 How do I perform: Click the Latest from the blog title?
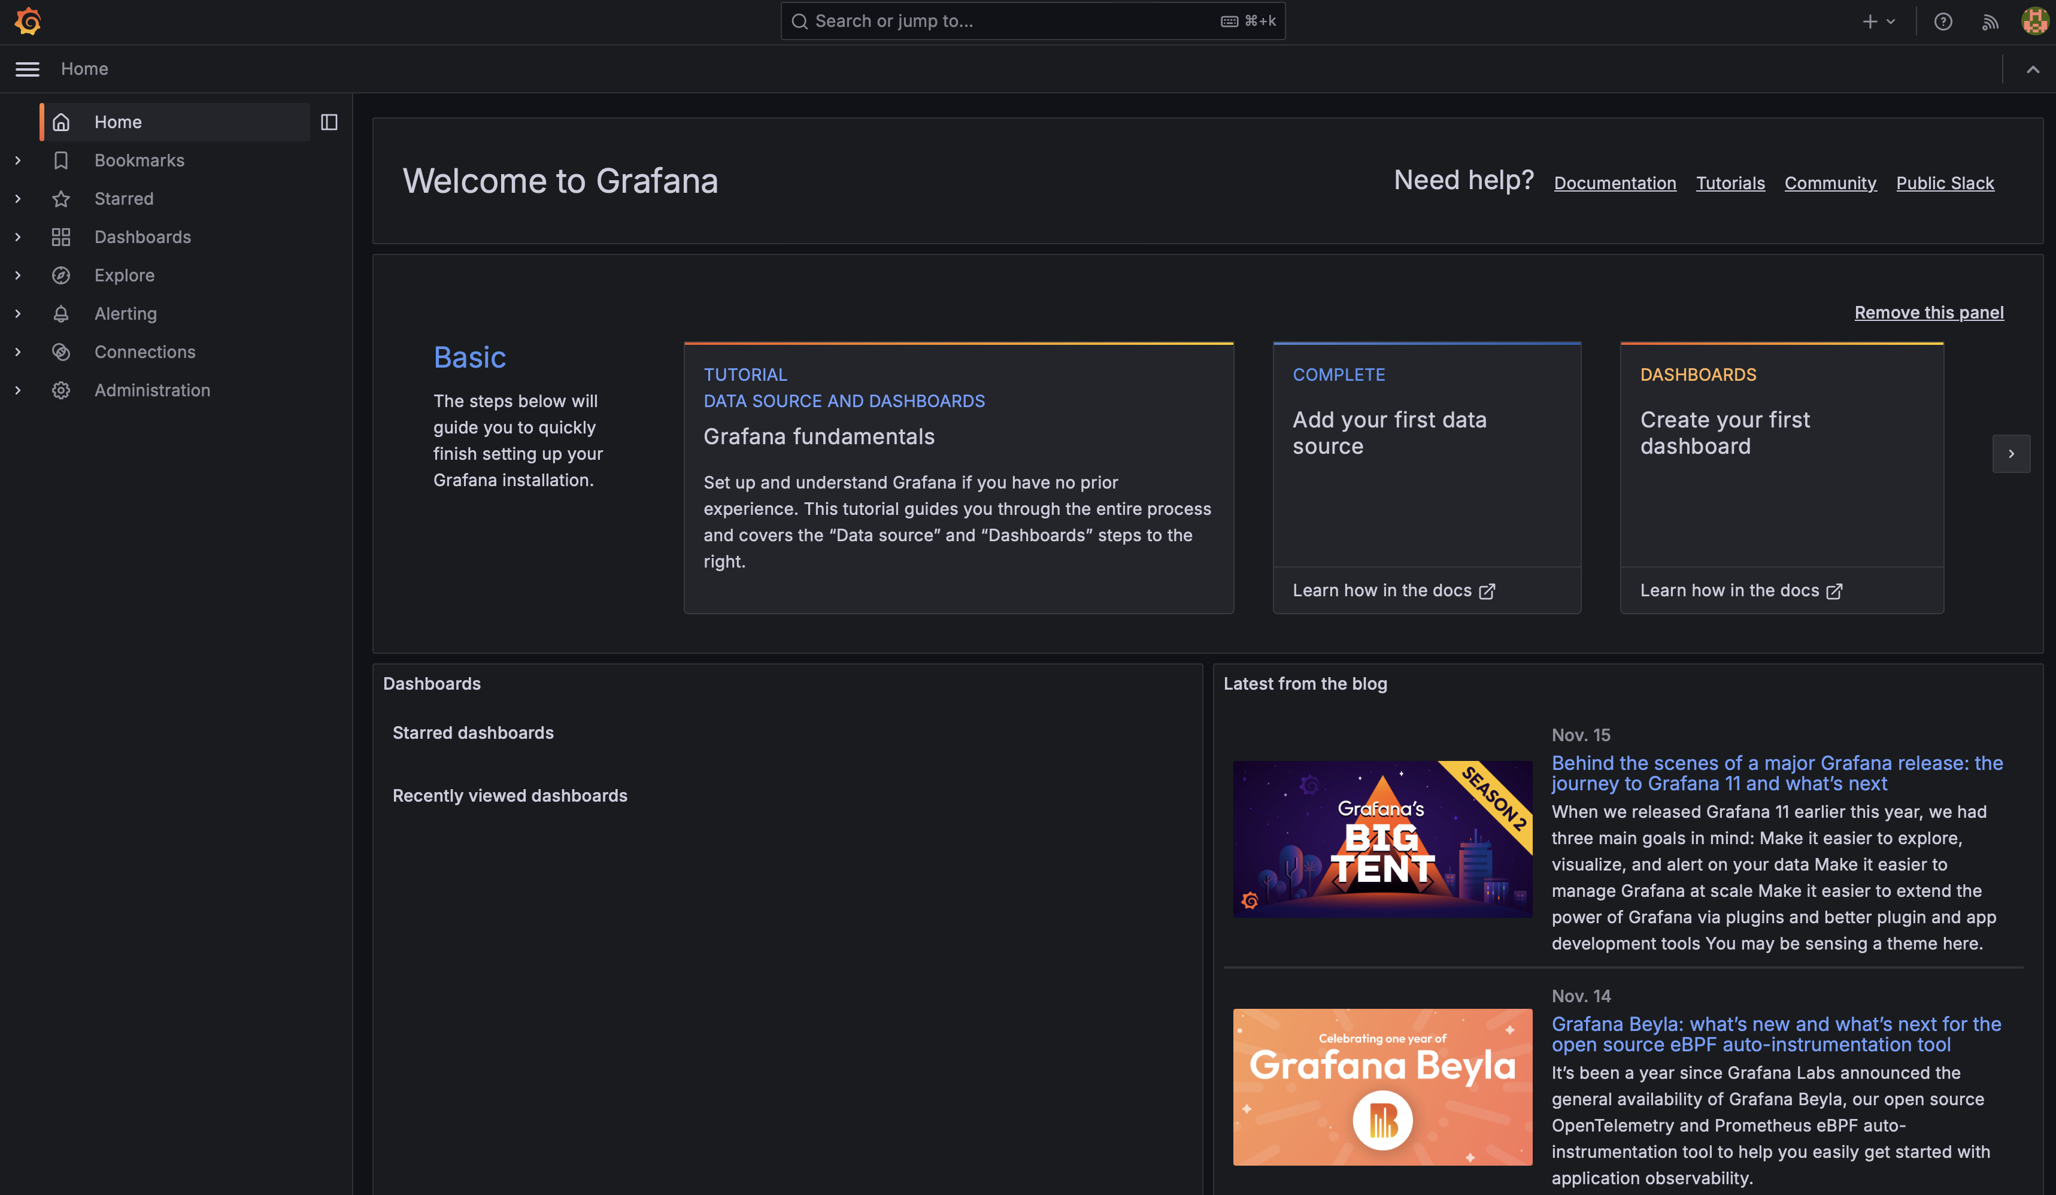tap(1305, 684)
